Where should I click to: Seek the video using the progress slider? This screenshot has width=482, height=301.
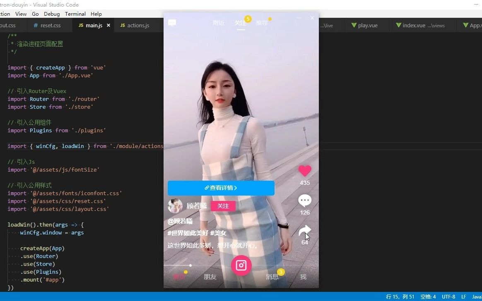coord(190,266)
